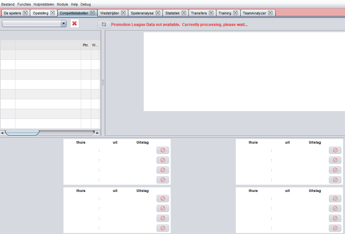Open the Functies menu
Screen dimensions: 345x234
point(24,4)
